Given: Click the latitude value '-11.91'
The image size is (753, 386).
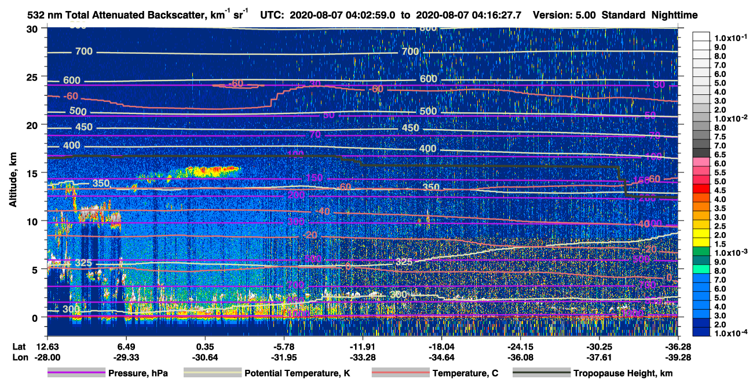Looking at the screenshot, I should point(363,347).
